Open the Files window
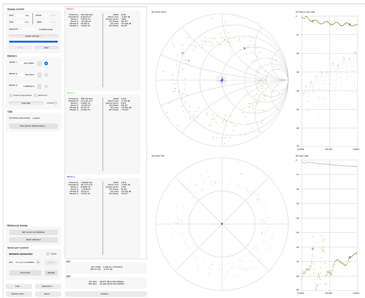This screenshot has width=365, height=298. click(x=19, y=286)
